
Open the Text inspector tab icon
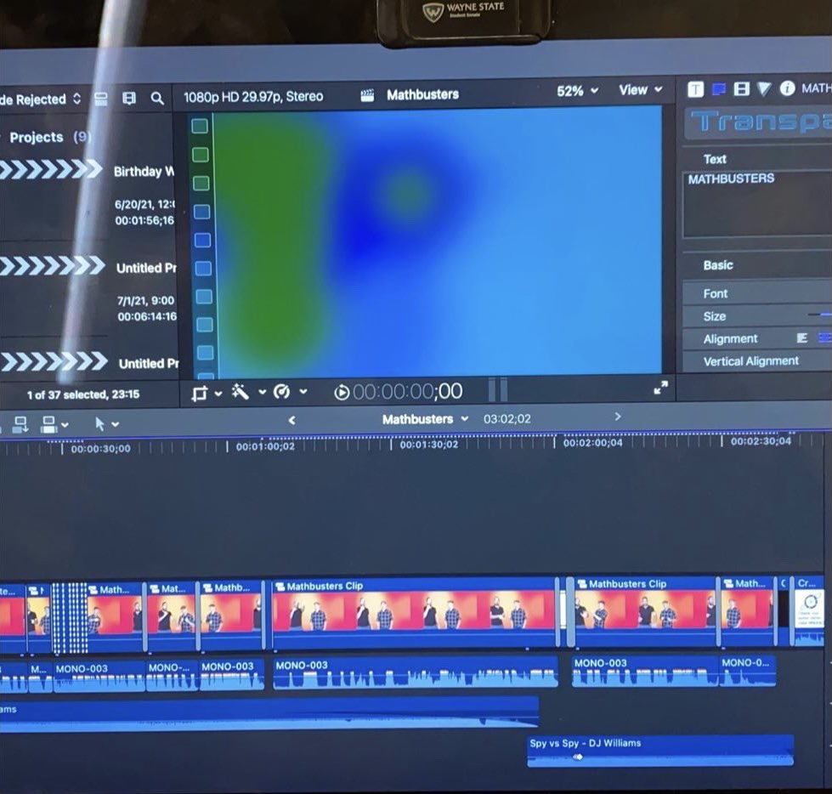tap(695, 90)
